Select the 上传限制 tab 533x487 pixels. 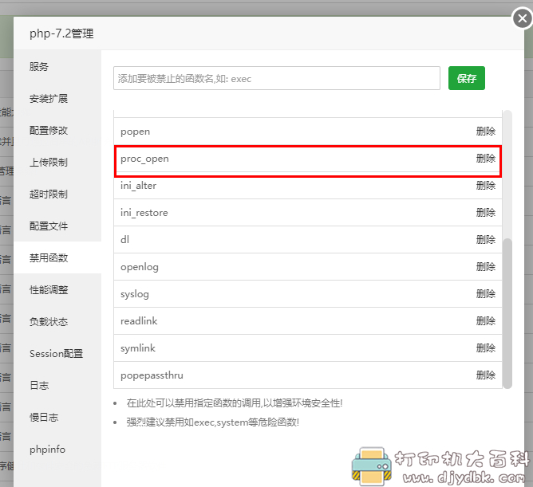pyautogui.click(x=48, y=163)
